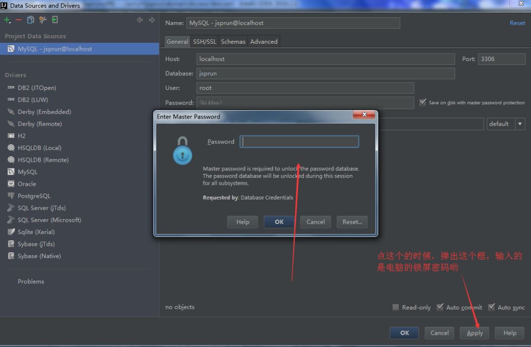Click the Host field containing localhost

tap(325, 59)
